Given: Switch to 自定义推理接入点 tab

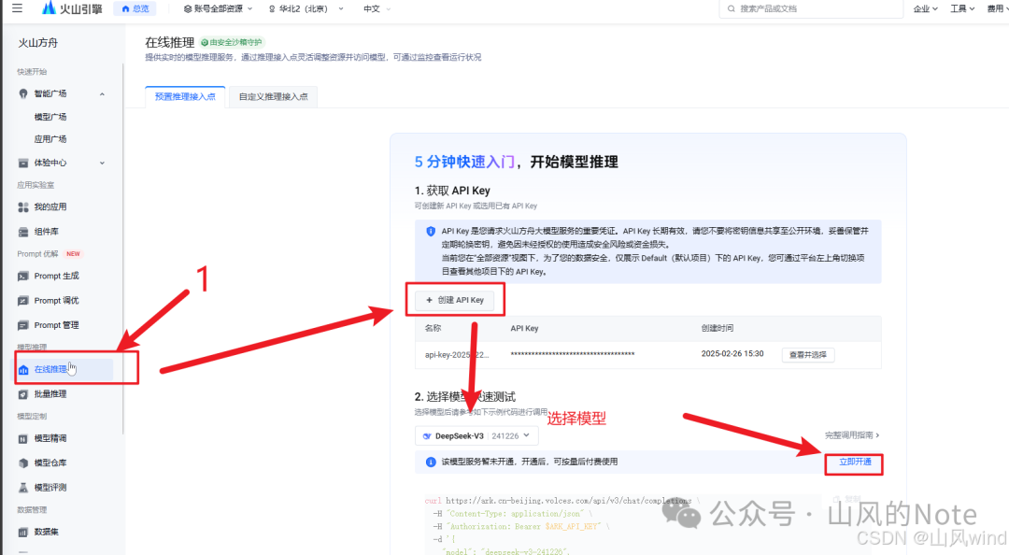Looking at the screenshot, I should click(274, 96).
